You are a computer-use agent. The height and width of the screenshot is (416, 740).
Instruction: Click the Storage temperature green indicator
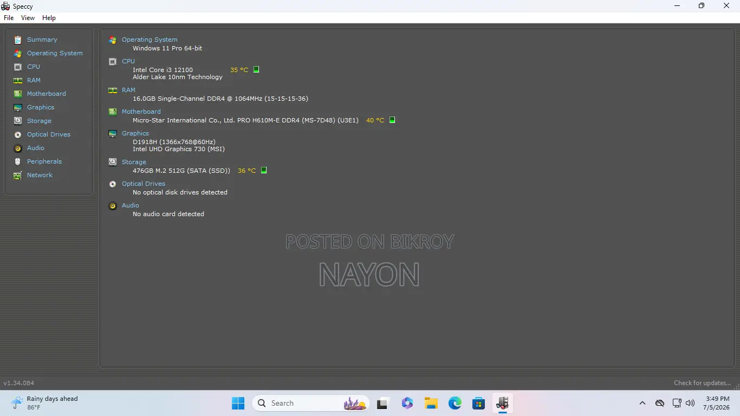click(264, 170)
